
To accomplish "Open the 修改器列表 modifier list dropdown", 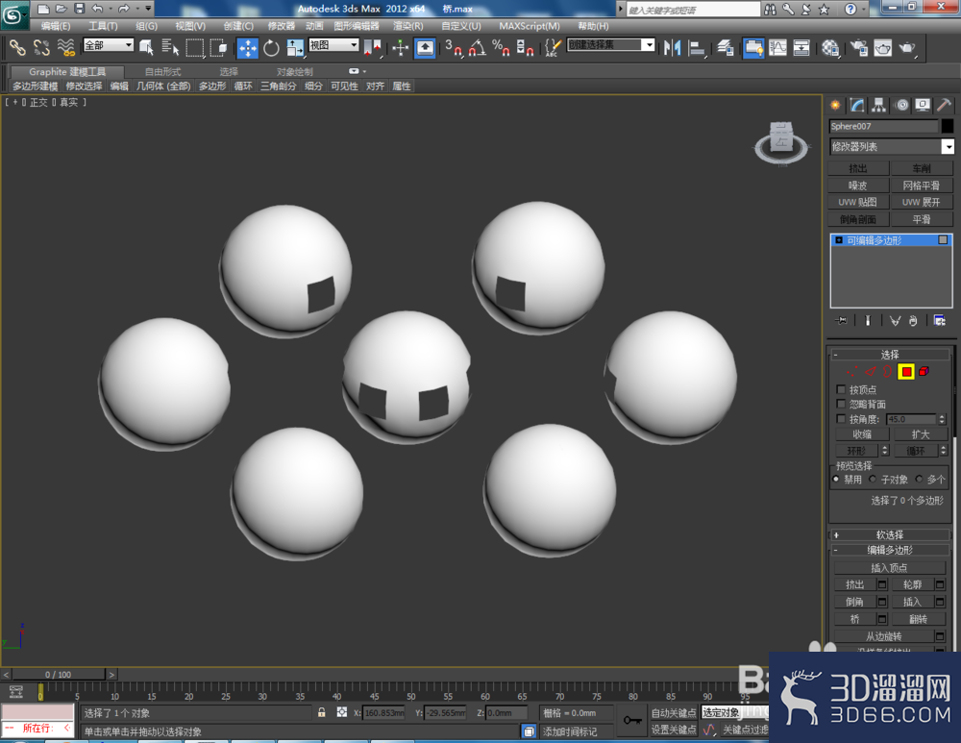I will (891, 146).
